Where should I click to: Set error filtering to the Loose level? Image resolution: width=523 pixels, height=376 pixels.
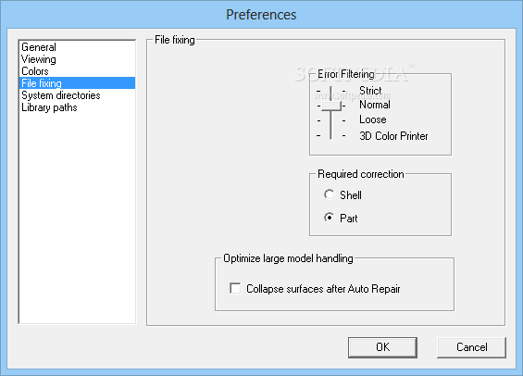tap(330, 120)
